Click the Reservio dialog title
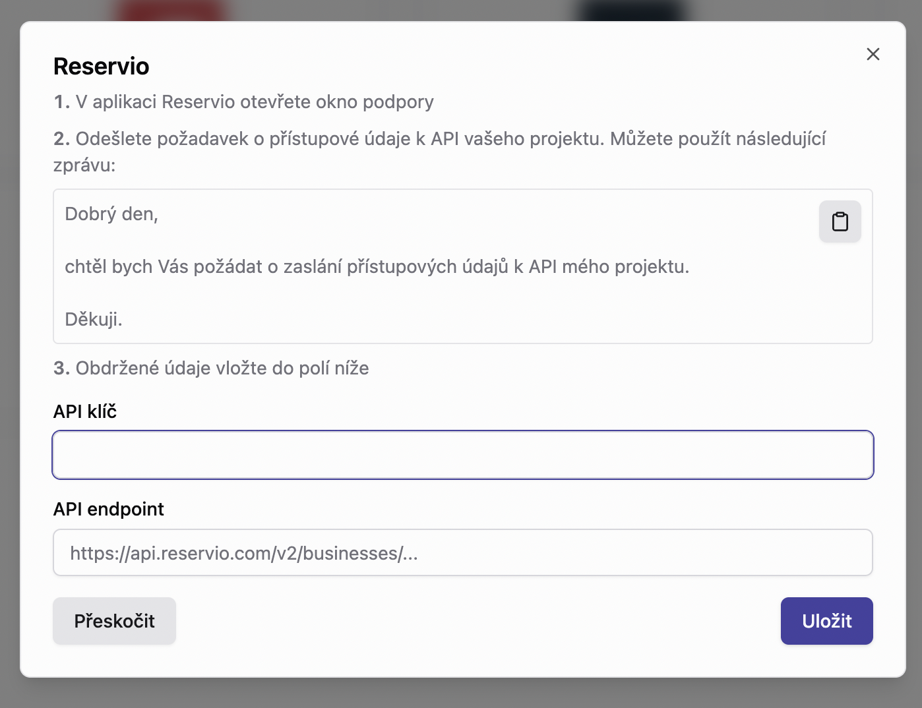922x708 pixels. (x=101, y=66)
